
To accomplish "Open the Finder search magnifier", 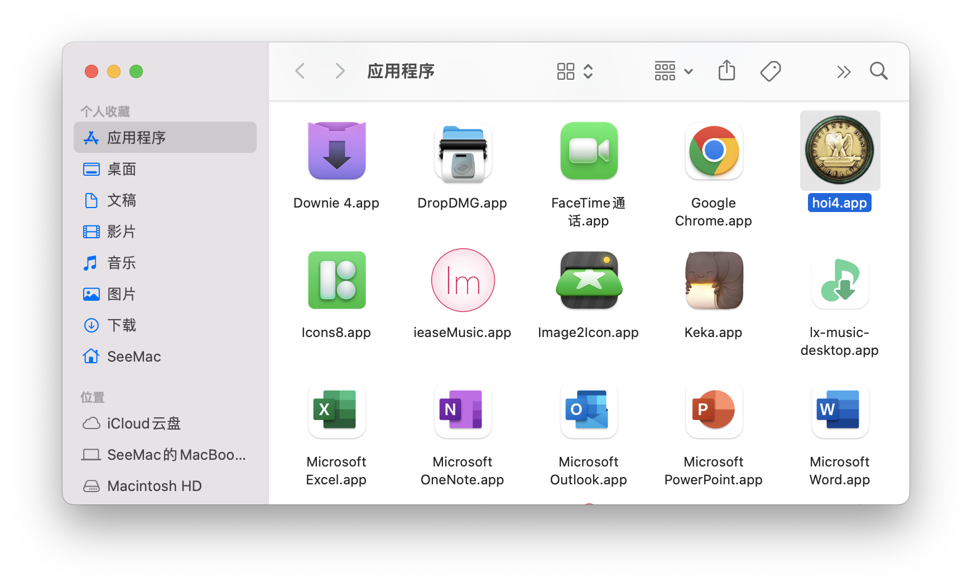I will (x=878, y=71).
